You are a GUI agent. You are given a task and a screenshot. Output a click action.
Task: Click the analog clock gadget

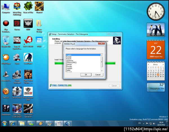pyautogui.click(x=156, y=11)
